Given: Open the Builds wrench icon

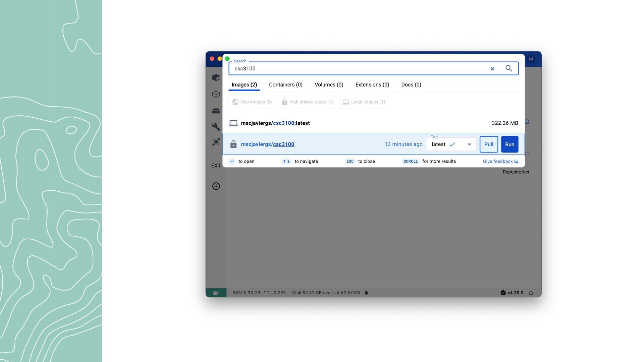Looking at the screenshot, I should tap(216, 126).
